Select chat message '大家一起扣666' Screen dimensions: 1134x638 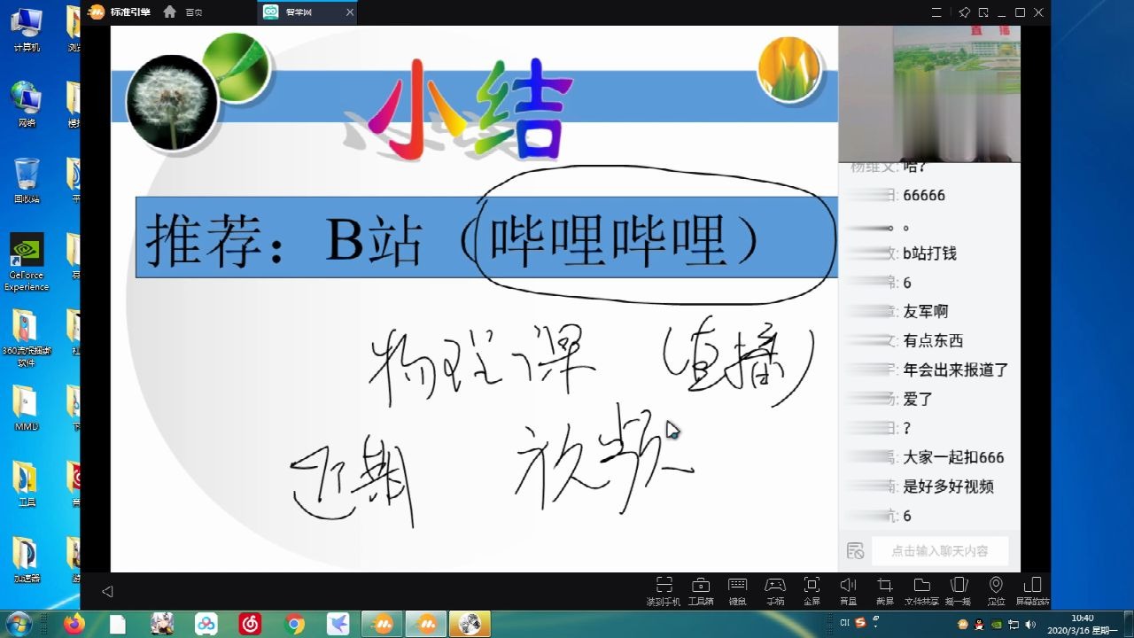coord(953,458)
